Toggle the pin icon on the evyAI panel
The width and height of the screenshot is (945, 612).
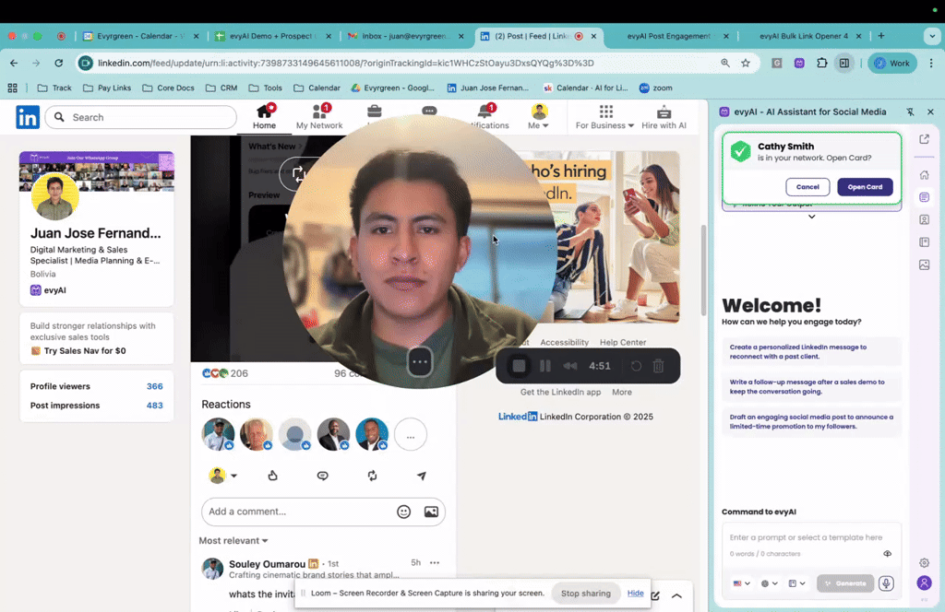click(x=909, y=112)
